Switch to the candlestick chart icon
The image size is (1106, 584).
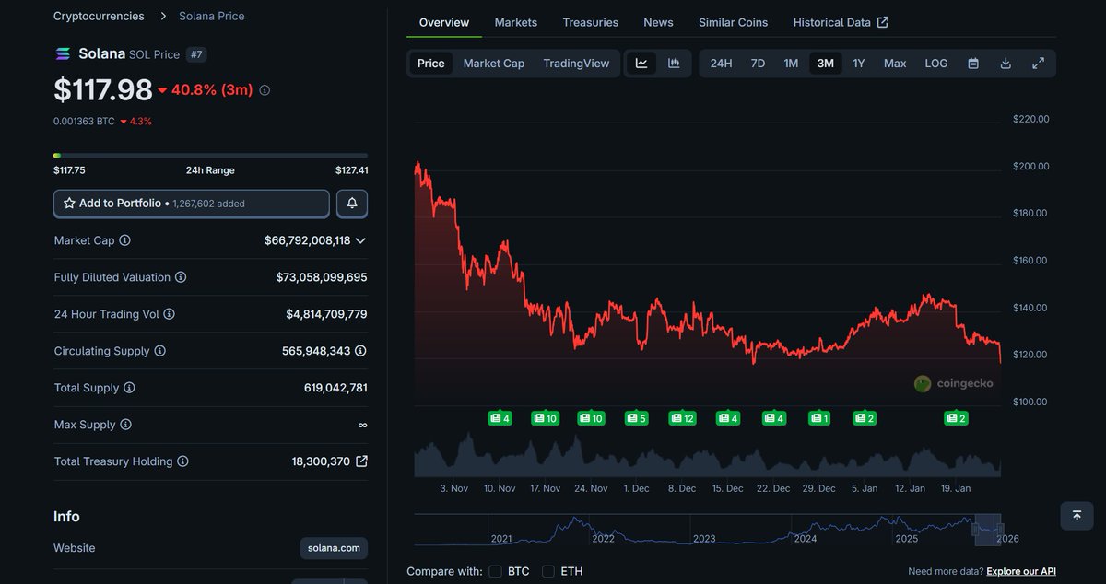pos(674,64)
